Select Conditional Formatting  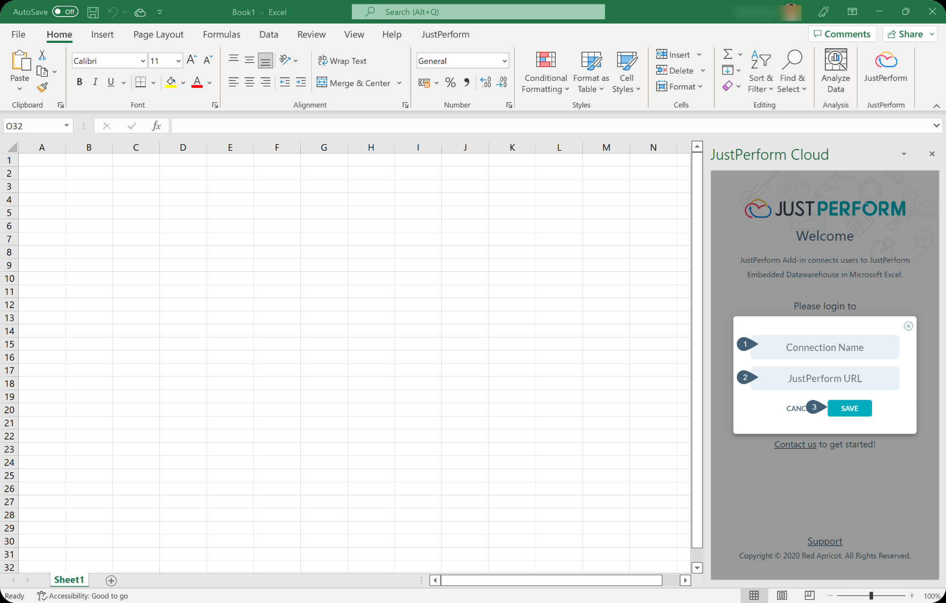click(545, 71)
